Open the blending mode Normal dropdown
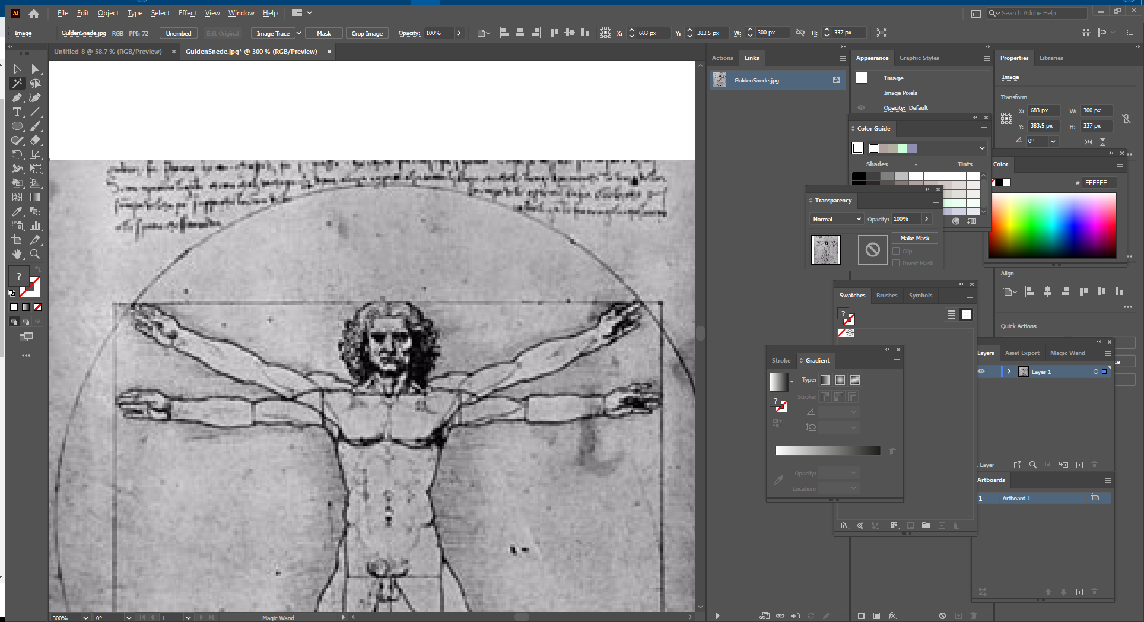Viewport: 1144px width, 622px height. 837,219
